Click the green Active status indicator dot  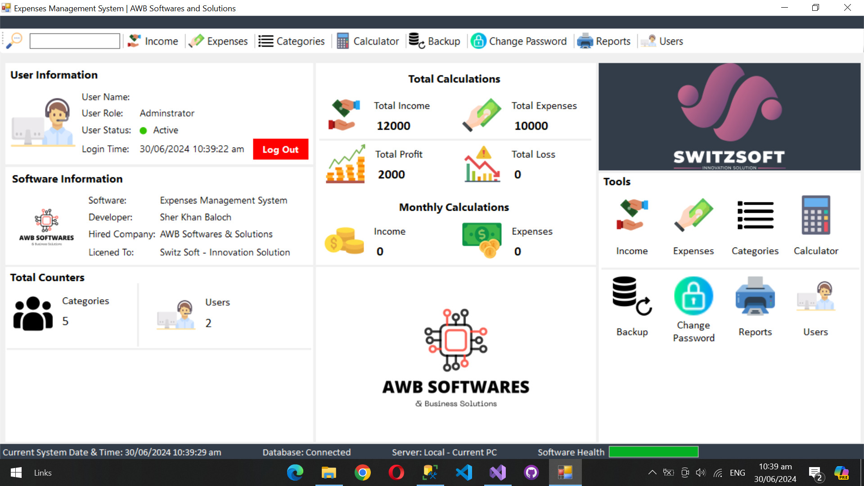[x=144, y=130]
